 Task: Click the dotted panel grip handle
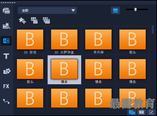tap(8, 3)
